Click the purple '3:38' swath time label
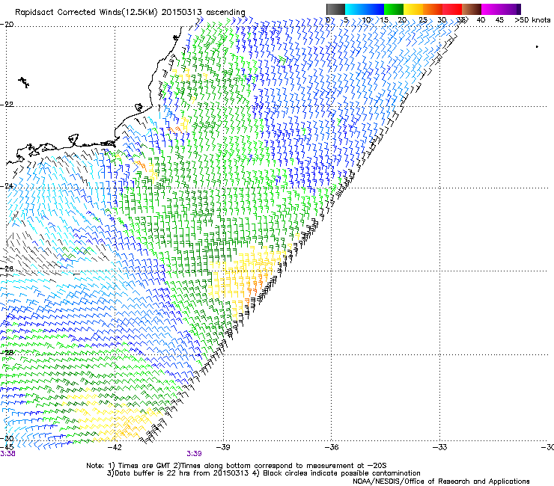554x486 pixels. point(7,454)
